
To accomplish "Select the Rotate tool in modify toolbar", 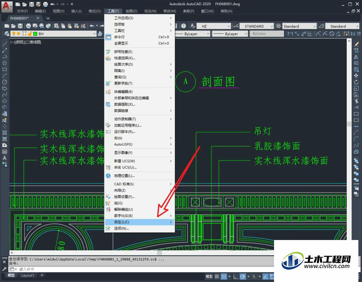I will coord(356,82).
